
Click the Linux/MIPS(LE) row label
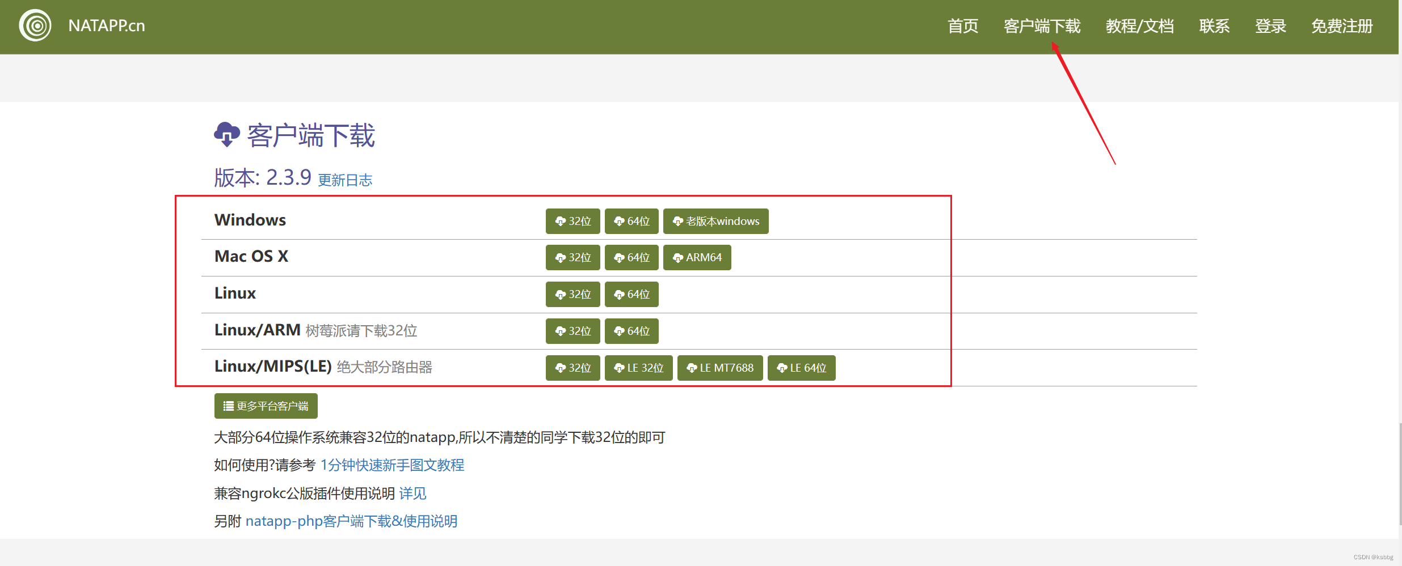[273, 367]
